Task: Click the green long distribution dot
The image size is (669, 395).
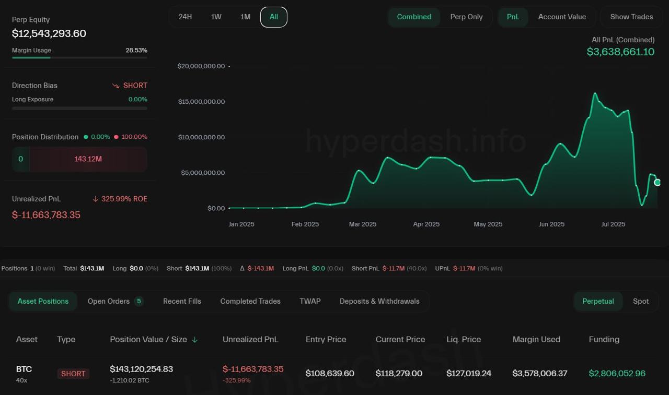Action: click(x=86, y=137)
